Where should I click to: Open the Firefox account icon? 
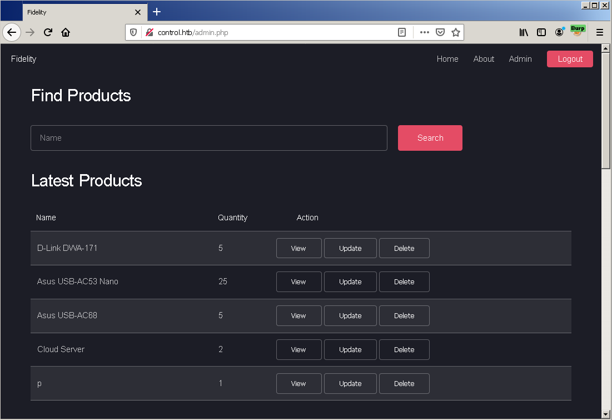coord(559,32)
